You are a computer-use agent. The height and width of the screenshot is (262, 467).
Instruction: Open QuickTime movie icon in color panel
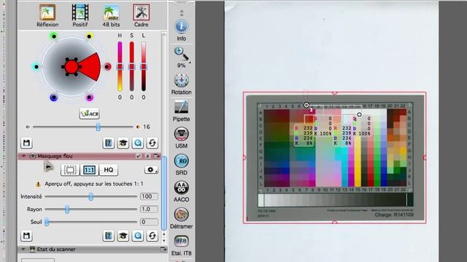click(138, 143)
